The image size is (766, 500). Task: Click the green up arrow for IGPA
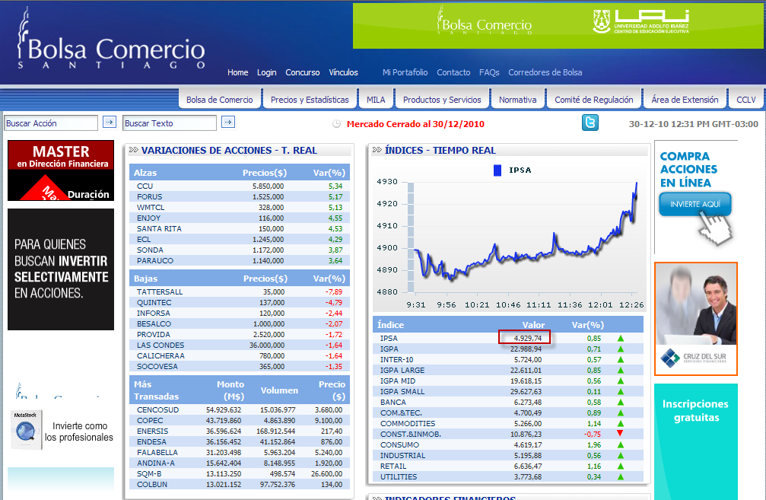pyautogui.click(x=621, y=349)
